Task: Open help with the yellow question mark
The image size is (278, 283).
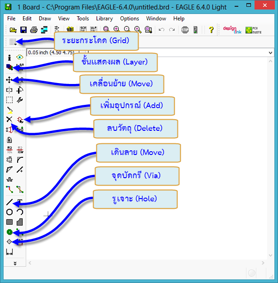Action: pos(211,30)
